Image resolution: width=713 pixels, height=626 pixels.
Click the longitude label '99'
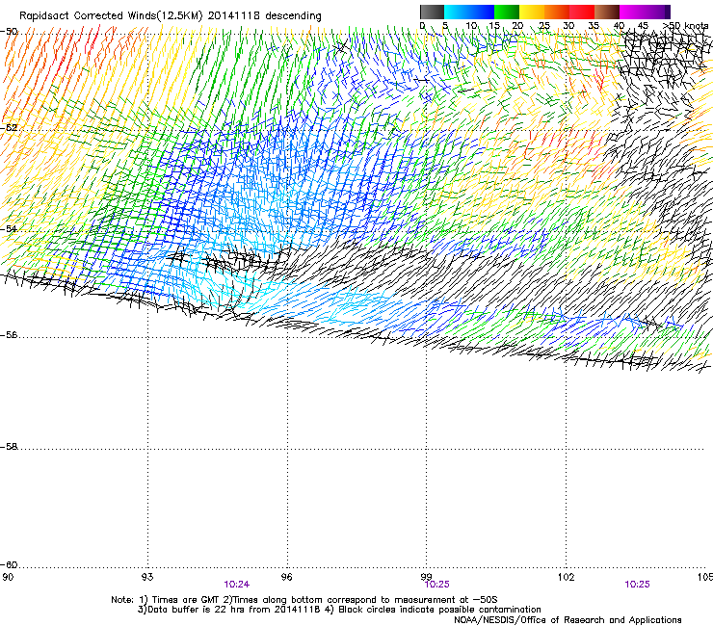click(x=426, y=577)
